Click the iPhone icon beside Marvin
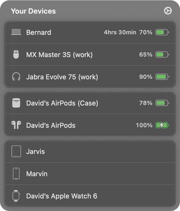The image size is (180, 211). coord(16,174)
